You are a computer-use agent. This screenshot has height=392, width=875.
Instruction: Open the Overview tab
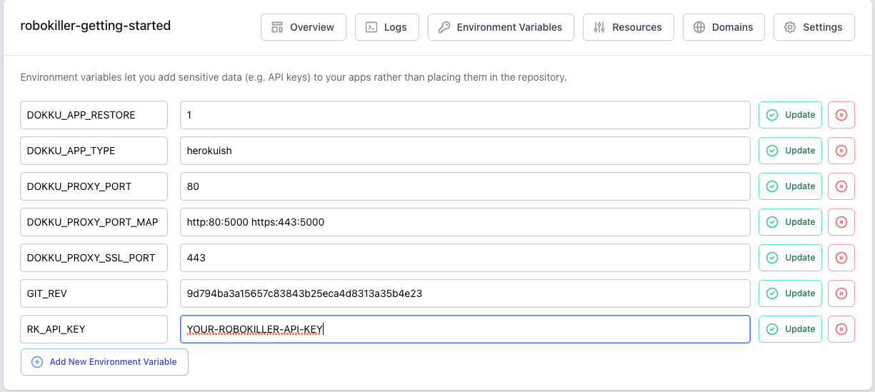pos(304,27)
